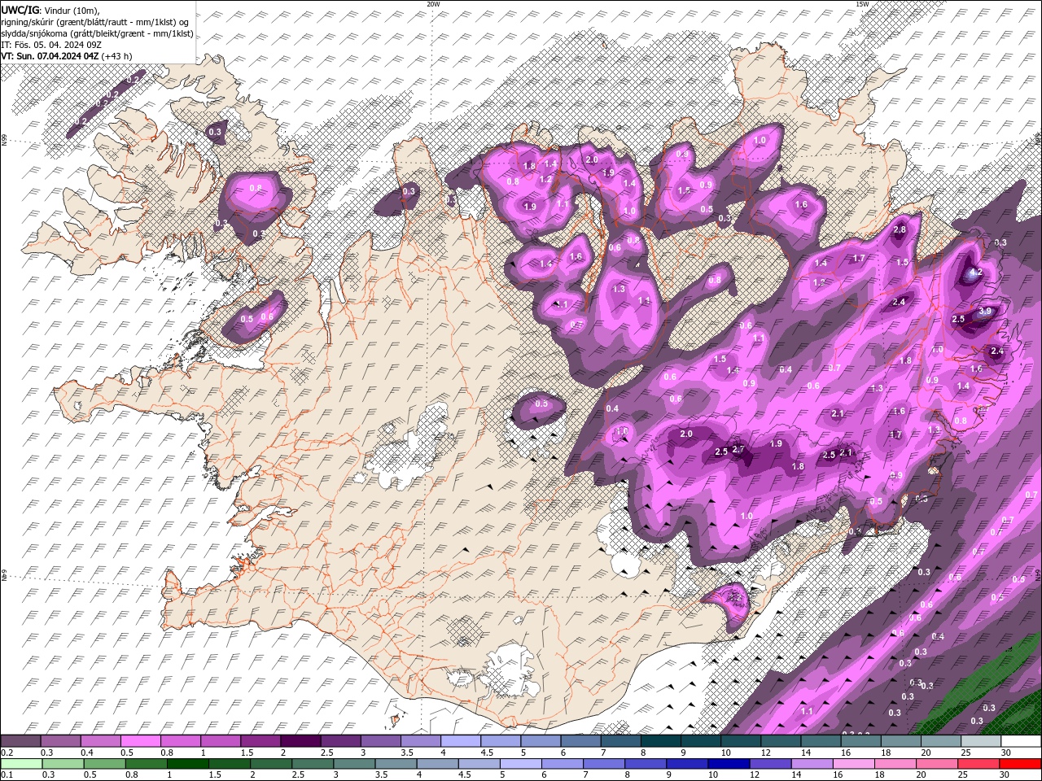Click the 1.5 mm magenta snow legend swatch
1042x781 pixels.
point(260,741)
